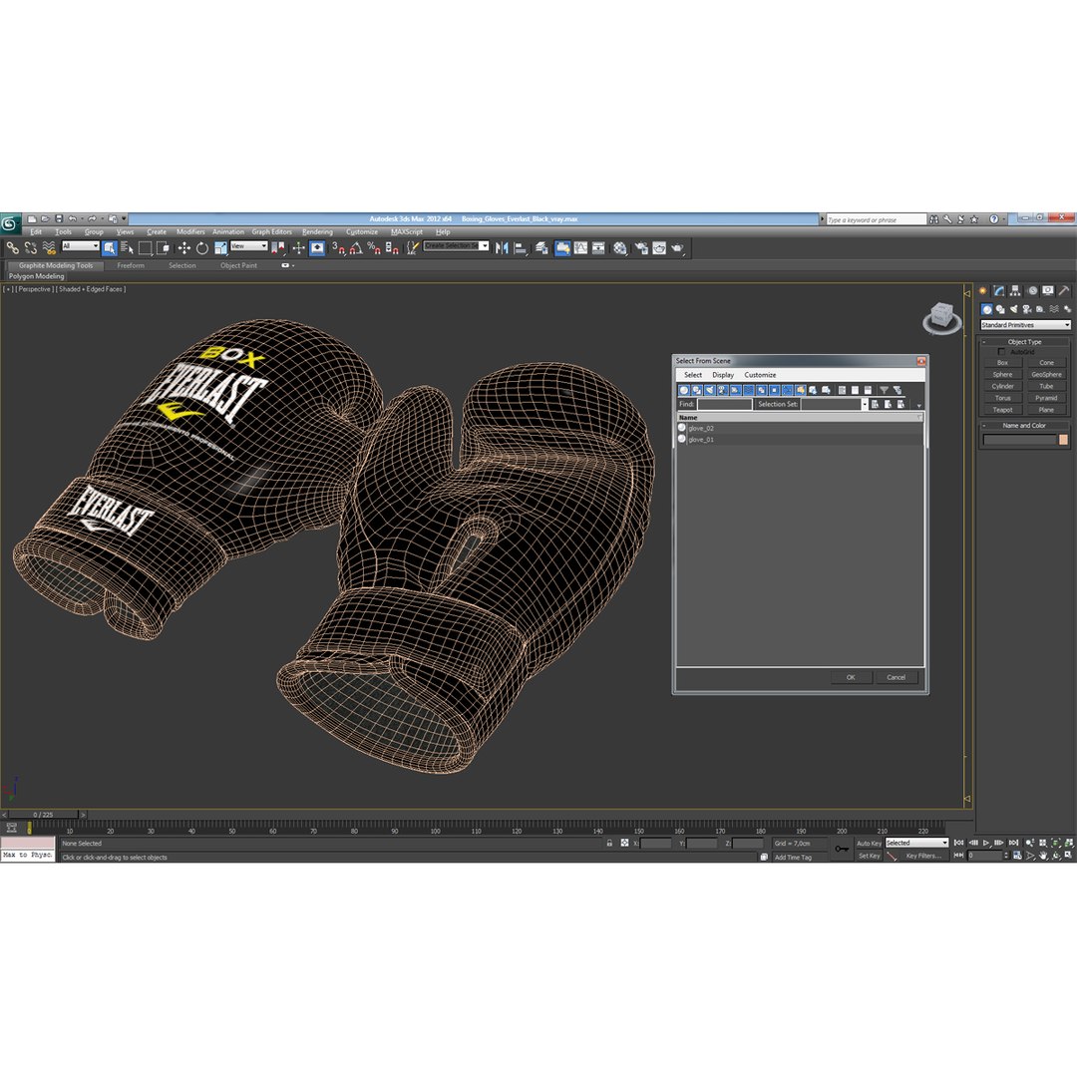Image resolution: width=1077 pixels, height=1077 pixels.
Task: Switch to the Freeform ribbon tab
Action: pyautogui.click(x=131, y=266)
